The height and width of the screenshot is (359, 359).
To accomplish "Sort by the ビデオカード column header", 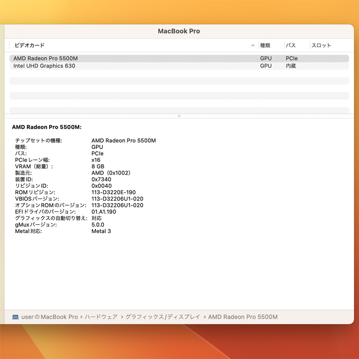I will (30, 46).
